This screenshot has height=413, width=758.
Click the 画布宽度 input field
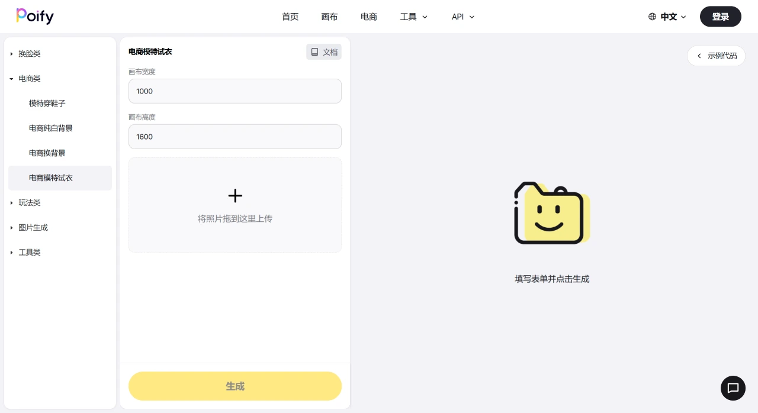[x=235, y=91]
